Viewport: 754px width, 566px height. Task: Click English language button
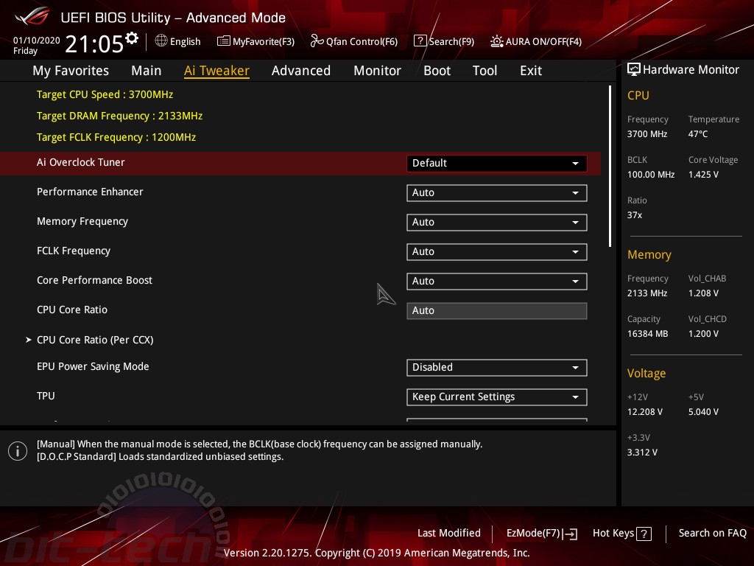(178, 41)
